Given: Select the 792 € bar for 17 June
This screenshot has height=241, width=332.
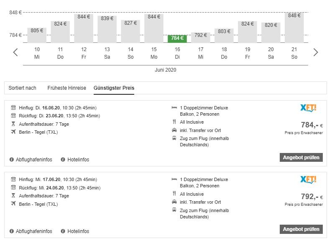Looking at the screenshot, I should 201,38.
